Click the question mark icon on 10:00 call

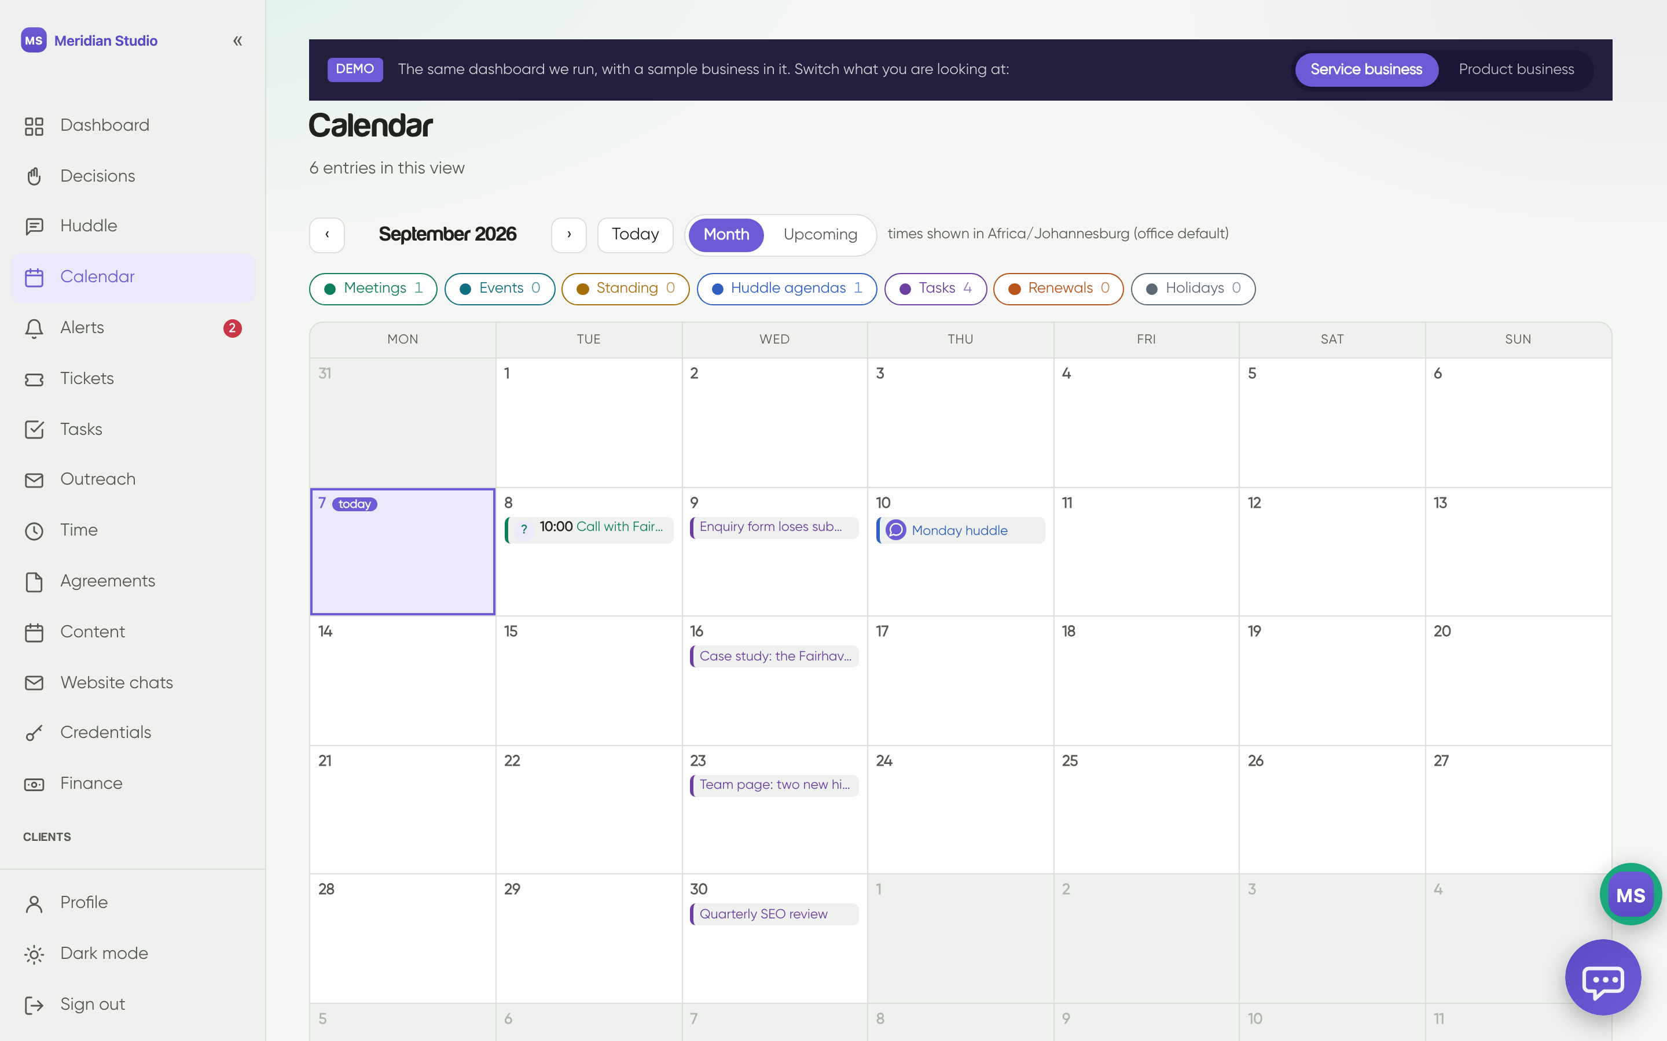(524, 529)
